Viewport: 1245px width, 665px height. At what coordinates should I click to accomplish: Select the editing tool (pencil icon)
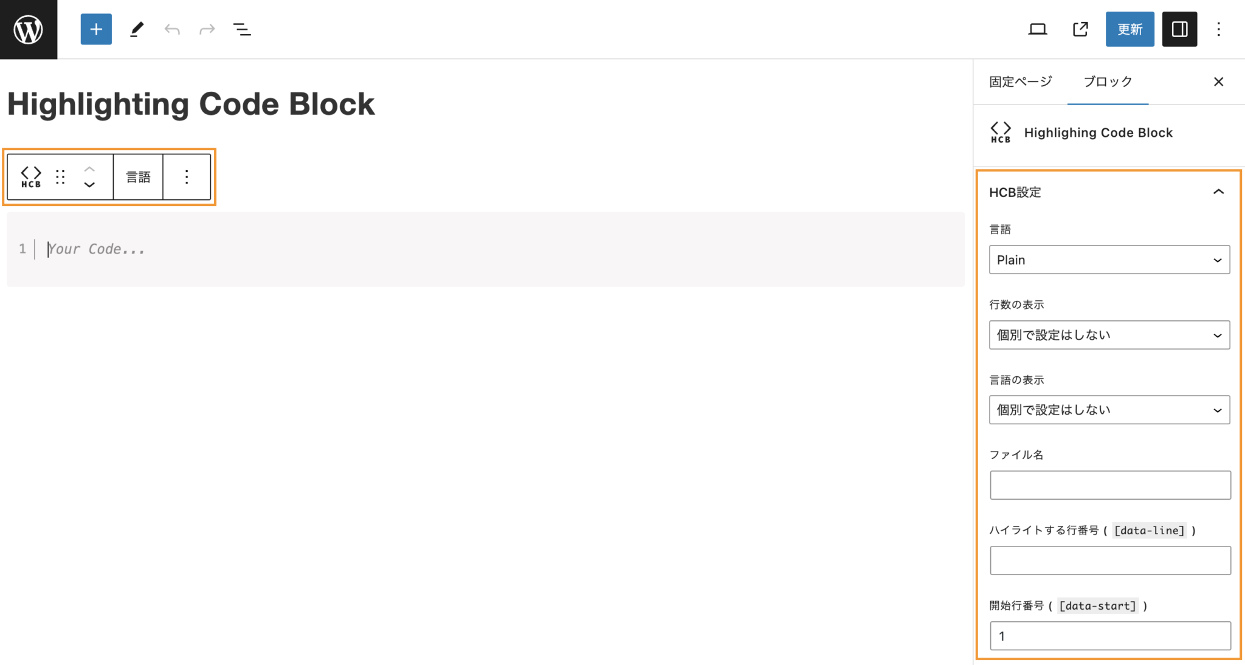(136, 29)
